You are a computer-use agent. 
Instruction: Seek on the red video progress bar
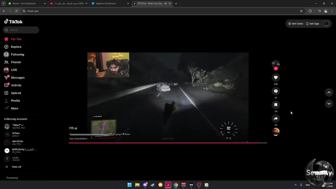click(168, 143)
